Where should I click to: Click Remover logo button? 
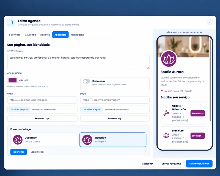(x=115, y=119)
